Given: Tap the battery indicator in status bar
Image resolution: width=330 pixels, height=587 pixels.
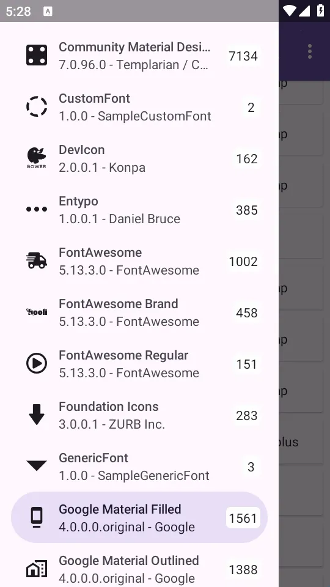Looking at the screenshot, I should tap(321, 11).
